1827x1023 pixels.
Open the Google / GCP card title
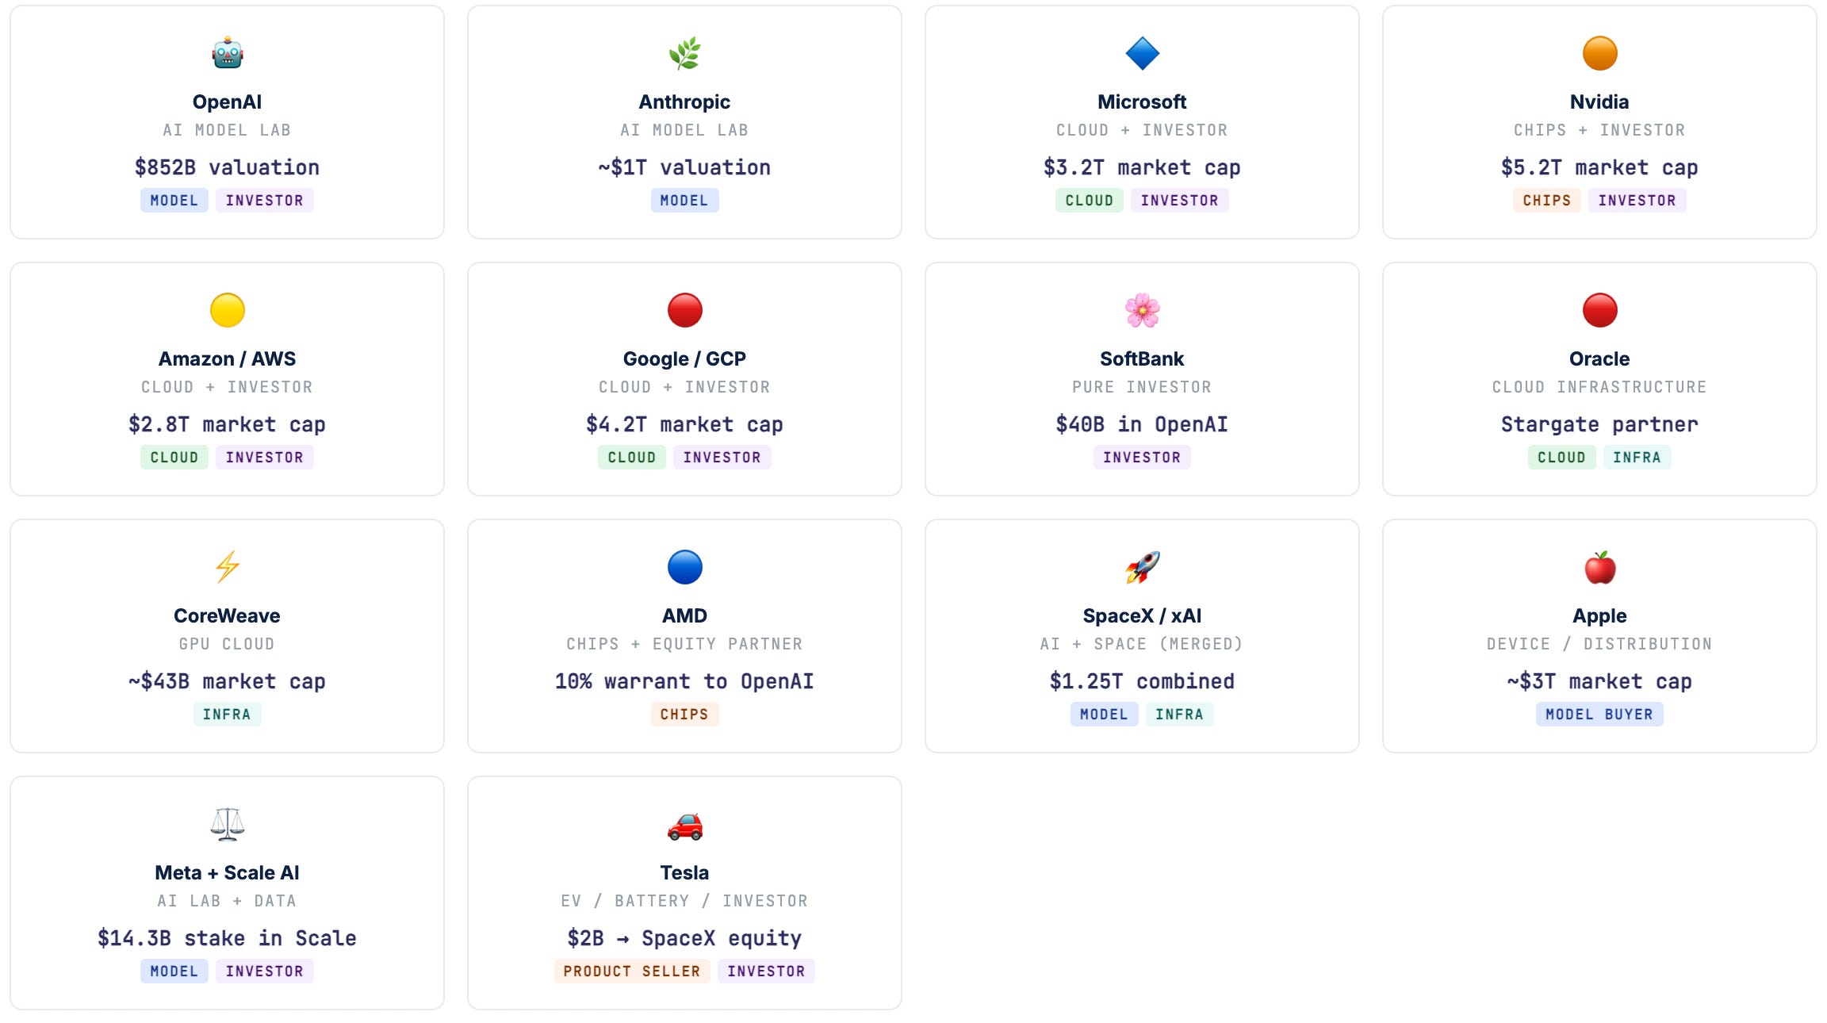coord(684,358)
